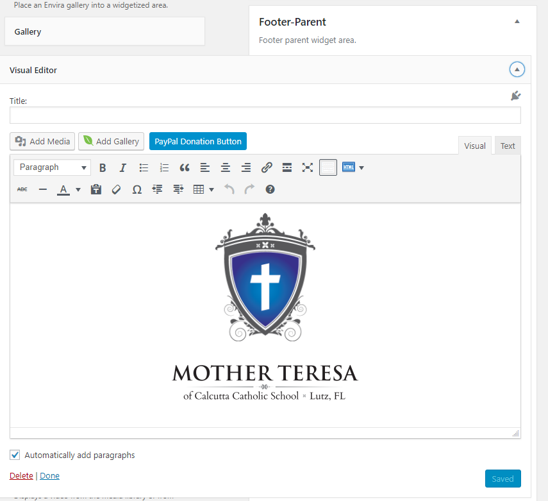The width and height of the screenshot is (548, 501).
Task: Open keyboard shortcuts help icon
Action: coord(270,189)
